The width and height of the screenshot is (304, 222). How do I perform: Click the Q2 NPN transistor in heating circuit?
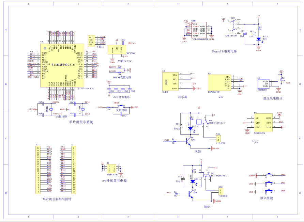(189, 193)
